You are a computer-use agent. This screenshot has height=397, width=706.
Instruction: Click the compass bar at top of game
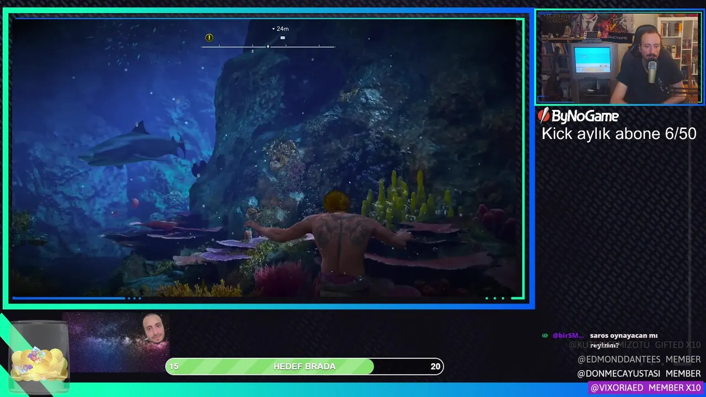268,46
